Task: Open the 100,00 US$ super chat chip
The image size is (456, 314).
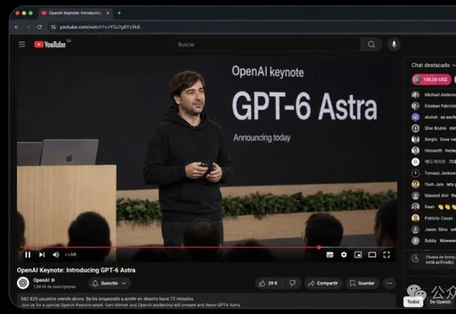Action: tap(432, 79)
